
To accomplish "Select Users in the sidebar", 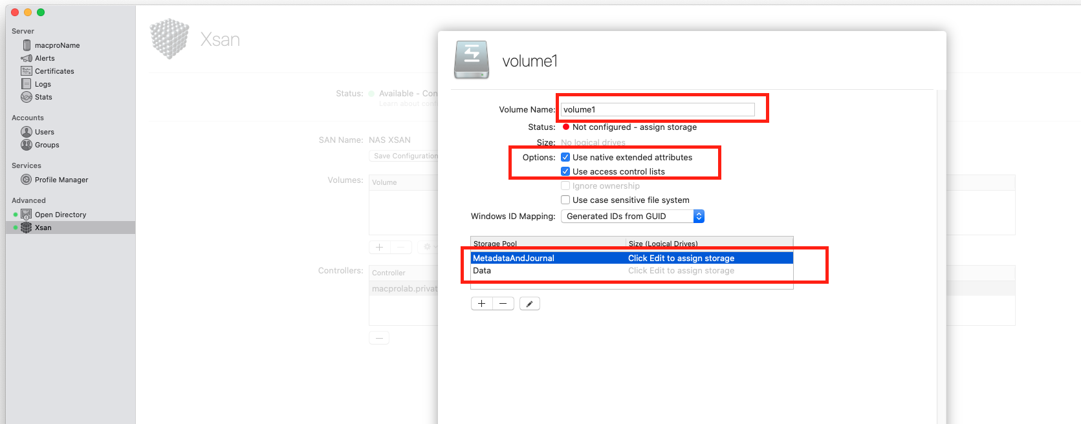I will [x=45, y=132].
